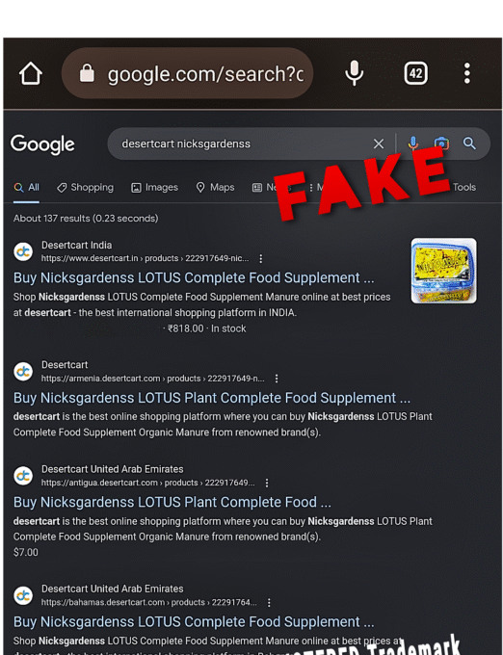Open options menu for antigua.desertcart.com result
503x655 pixels.
click(x=267, y=483)
